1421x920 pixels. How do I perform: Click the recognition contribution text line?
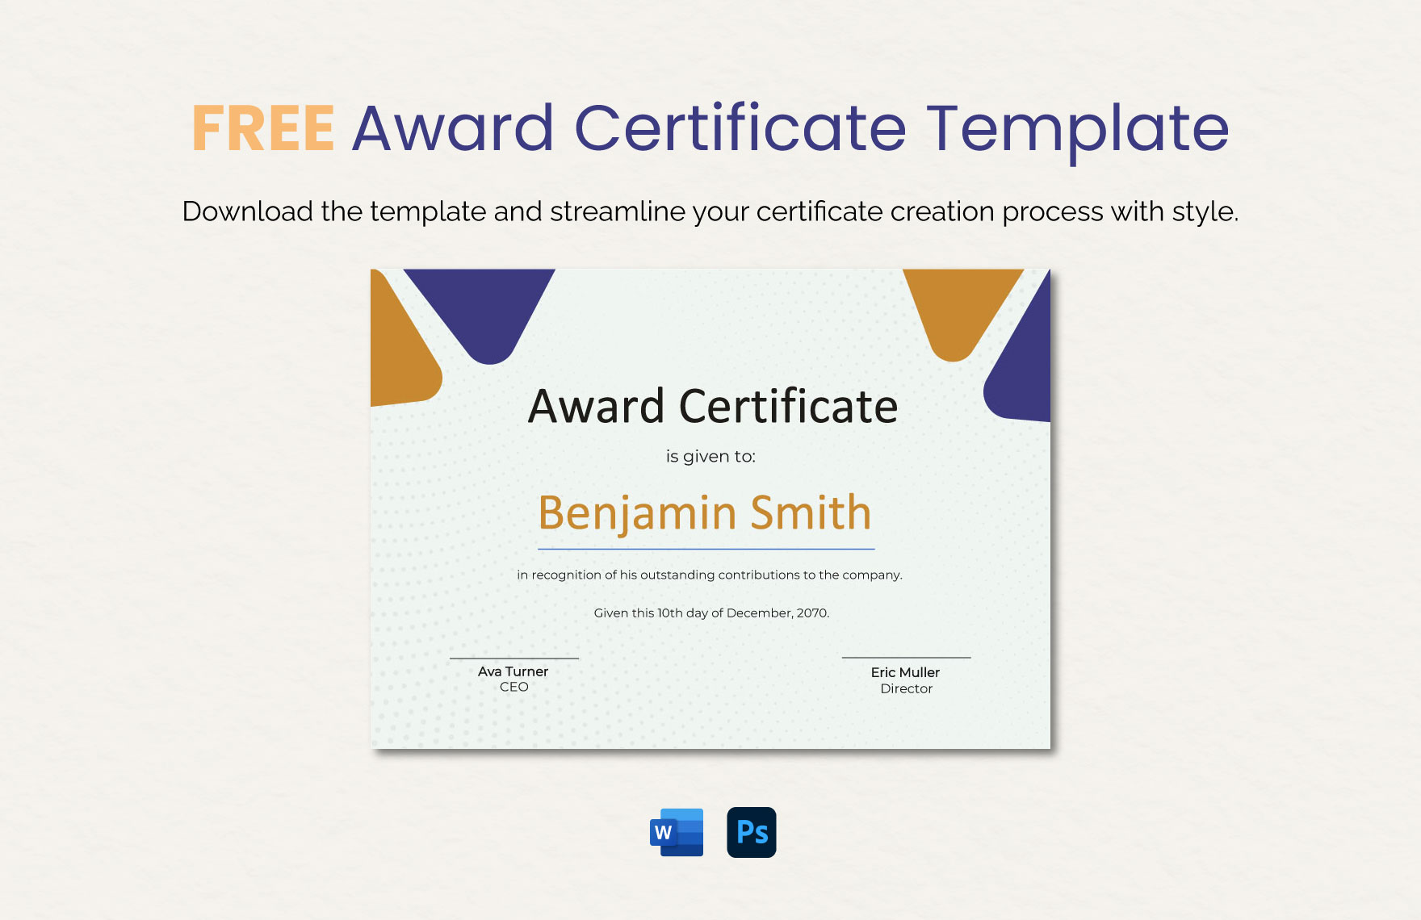click(x=711, y=576)
